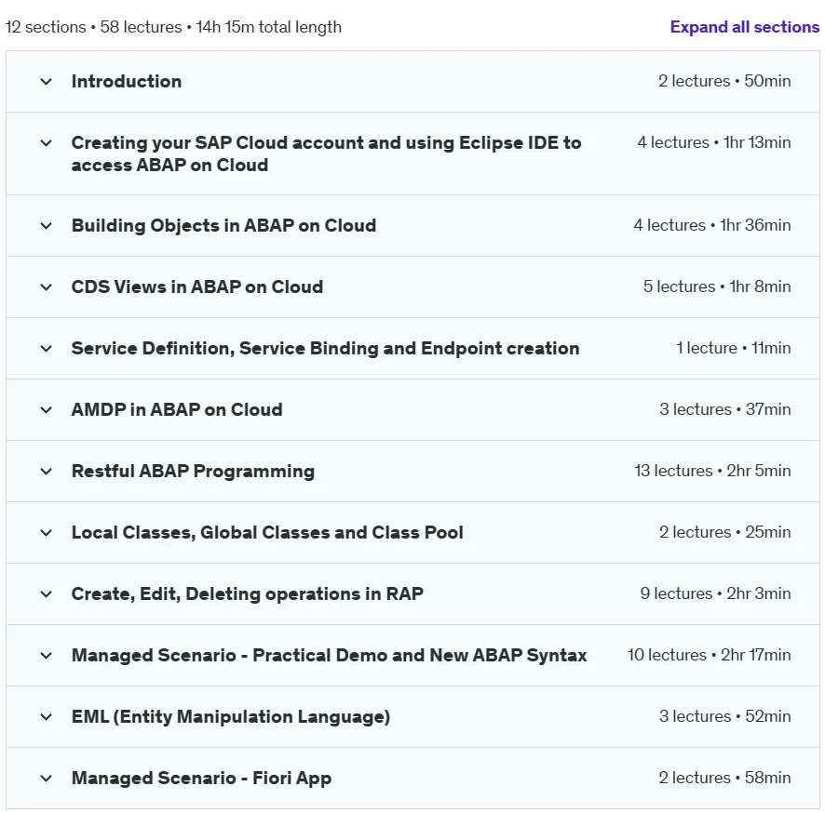The image size is (825, 813).
Task: Open chevron next to Service Definition section
Action: 47,349
